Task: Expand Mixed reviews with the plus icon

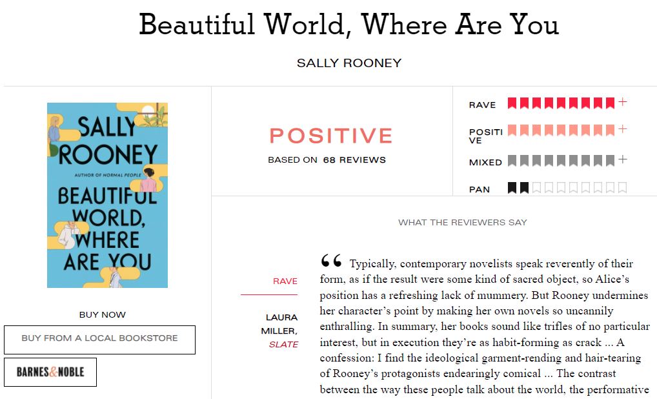Action: pyautogui.click(x=623, y=159)
